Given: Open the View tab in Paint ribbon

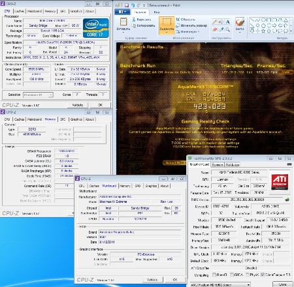Looking at the screenshot, I should [157, 12].
